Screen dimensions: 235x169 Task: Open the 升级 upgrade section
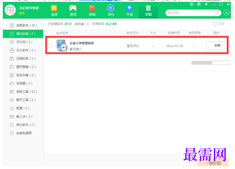[129, 11]
